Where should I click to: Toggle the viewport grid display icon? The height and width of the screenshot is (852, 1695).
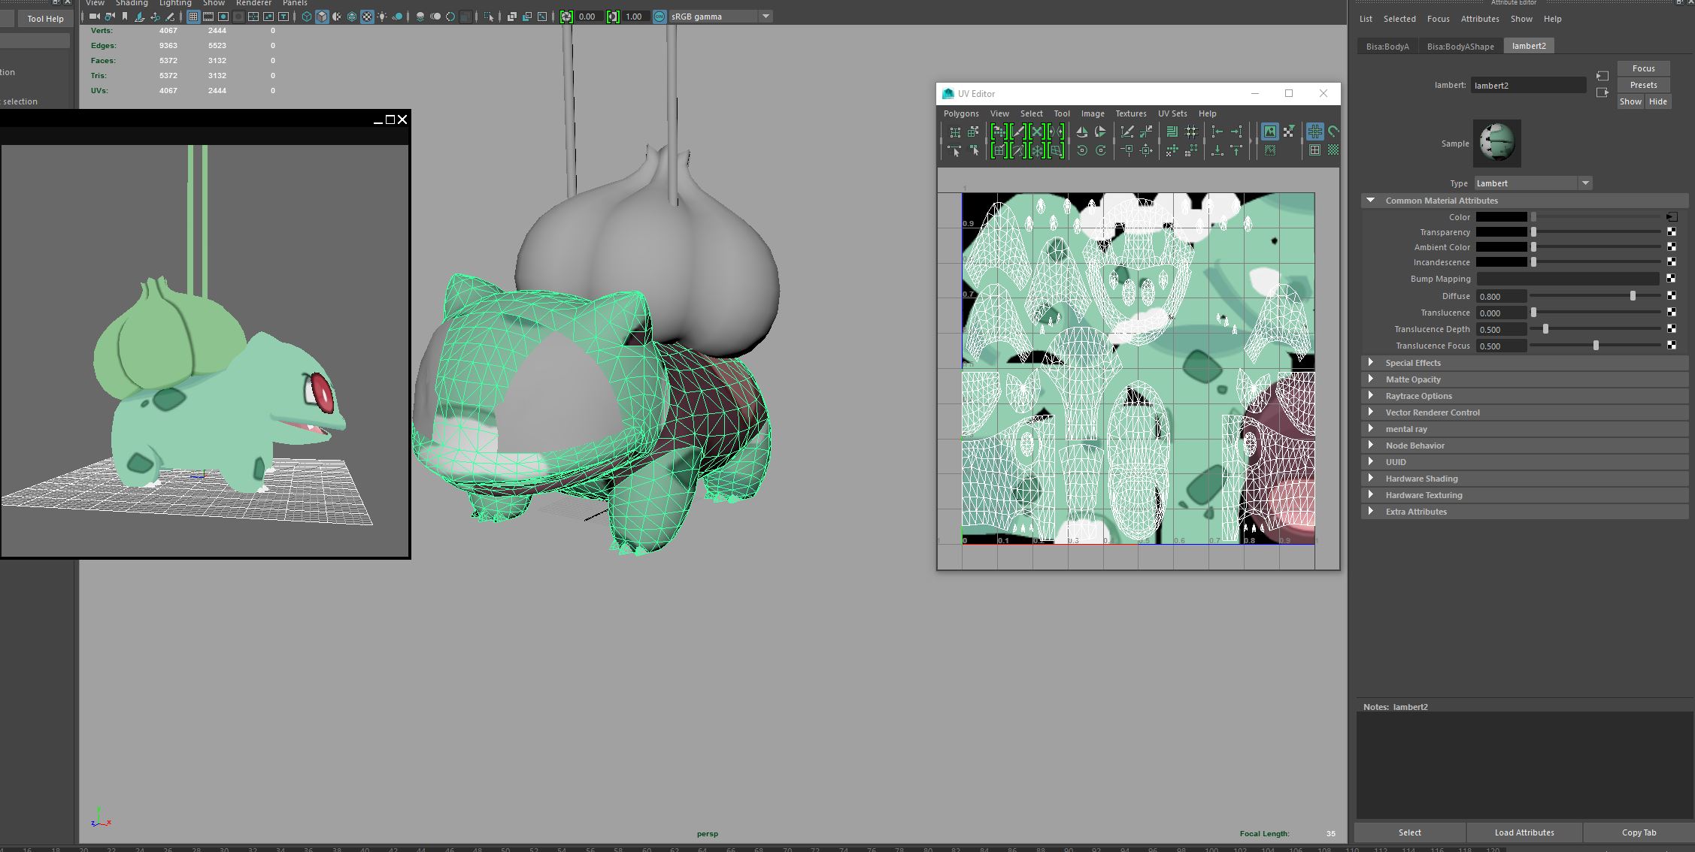click(x=193, y=17)
